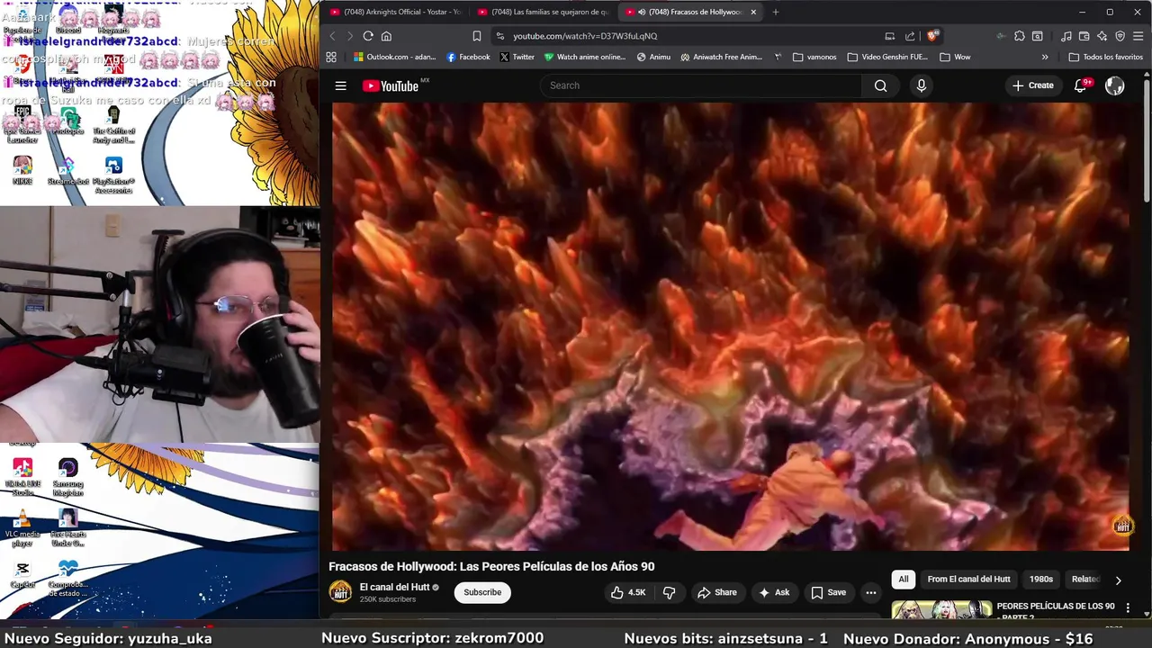
Task: Open the music note toolbar icon
Action: [1066, 36]
